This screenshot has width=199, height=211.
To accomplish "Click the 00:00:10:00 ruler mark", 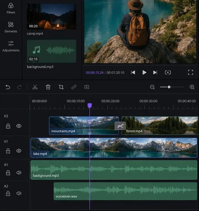I will coord(76,101).
